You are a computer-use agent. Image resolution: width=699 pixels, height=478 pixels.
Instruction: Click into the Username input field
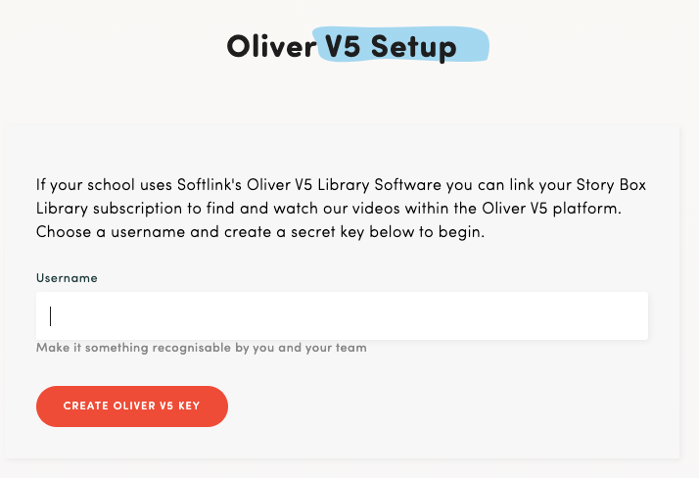pos(342,316)
